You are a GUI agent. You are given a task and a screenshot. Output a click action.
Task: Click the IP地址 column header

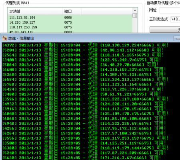pos(35,11)
